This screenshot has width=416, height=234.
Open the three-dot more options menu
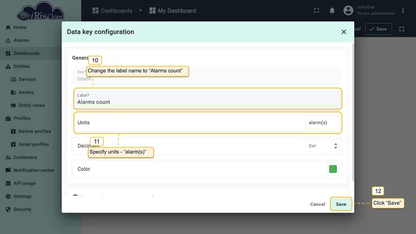pyautogui.click(x=402, y=10)
